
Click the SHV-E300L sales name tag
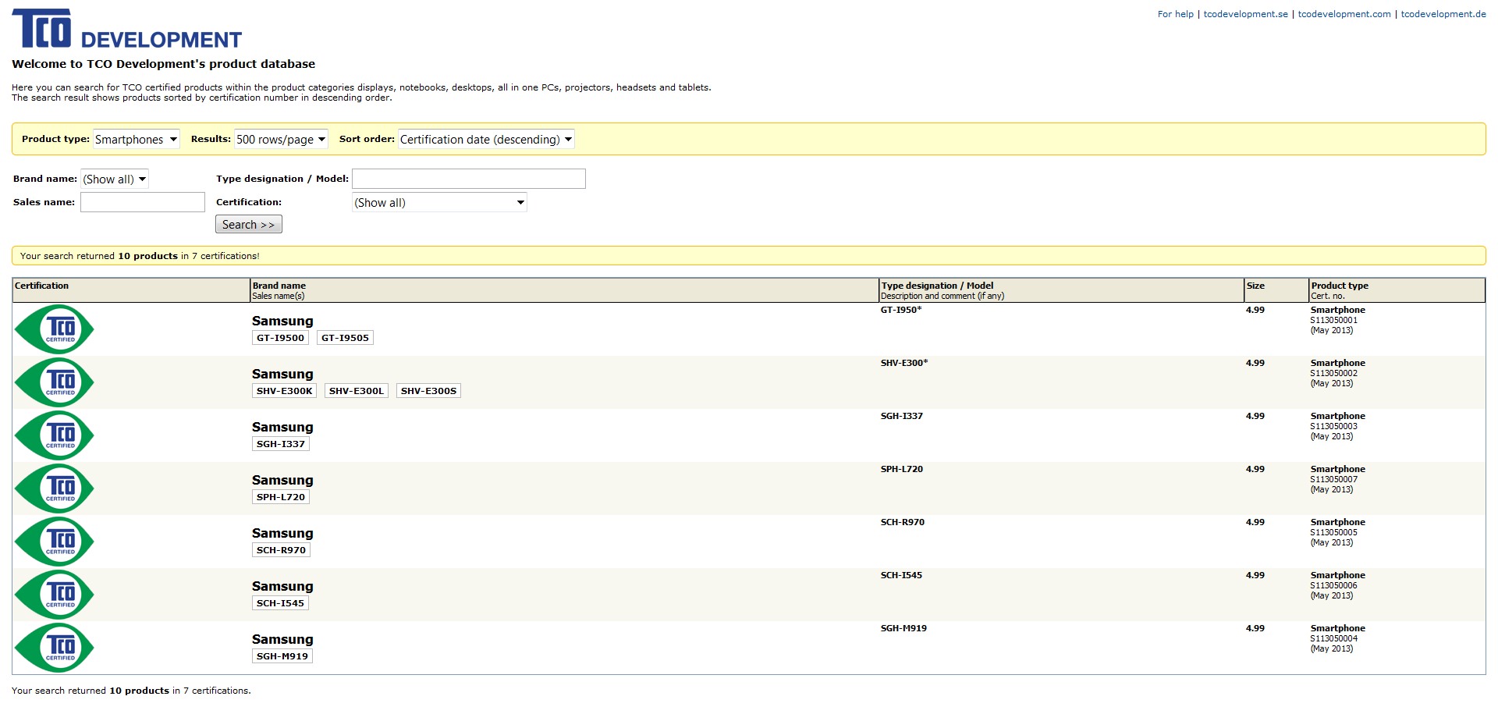pos(357,391)
